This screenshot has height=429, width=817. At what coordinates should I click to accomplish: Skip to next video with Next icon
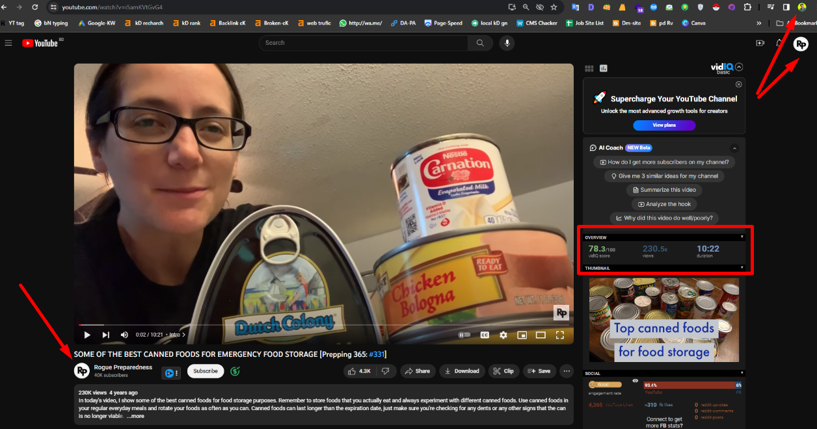coord(105,335)
